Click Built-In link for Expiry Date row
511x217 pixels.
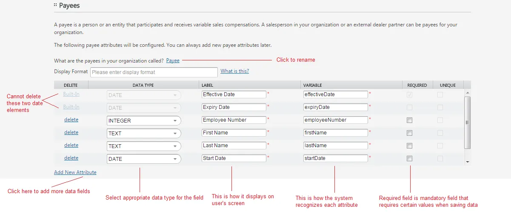[x=71, y=107]
